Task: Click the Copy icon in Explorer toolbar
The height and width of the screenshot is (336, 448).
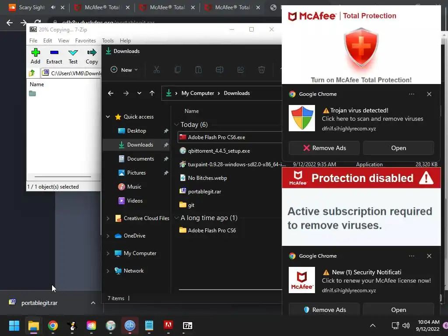Action: [x=178, y=70]
